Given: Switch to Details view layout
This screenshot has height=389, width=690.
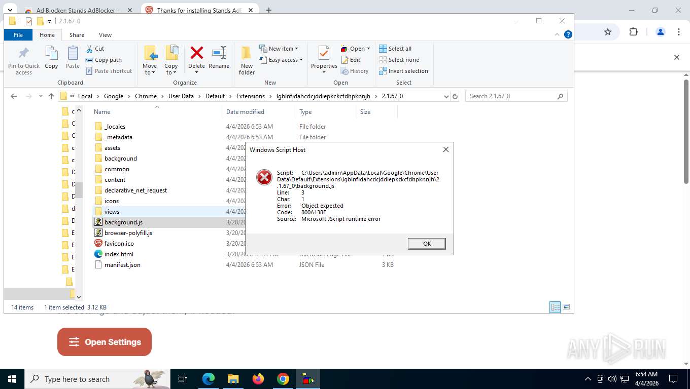Looking at the screenshot, I should pyautogui.click(x=556, y=307).
